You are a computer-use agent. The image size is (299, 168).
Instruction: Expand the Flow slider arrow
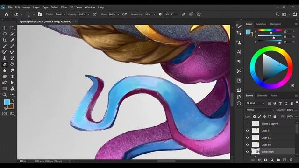[x=118, y=14]
